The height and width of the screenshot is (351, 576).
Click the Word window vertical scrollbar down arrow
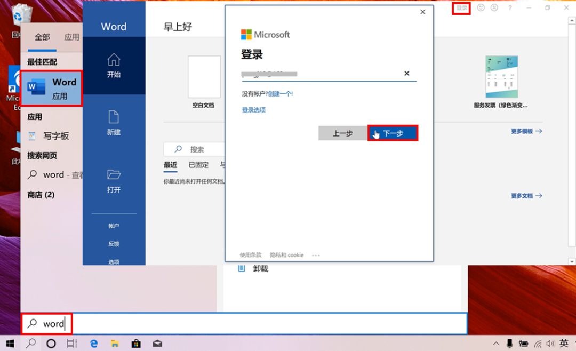tap(572, 261)
